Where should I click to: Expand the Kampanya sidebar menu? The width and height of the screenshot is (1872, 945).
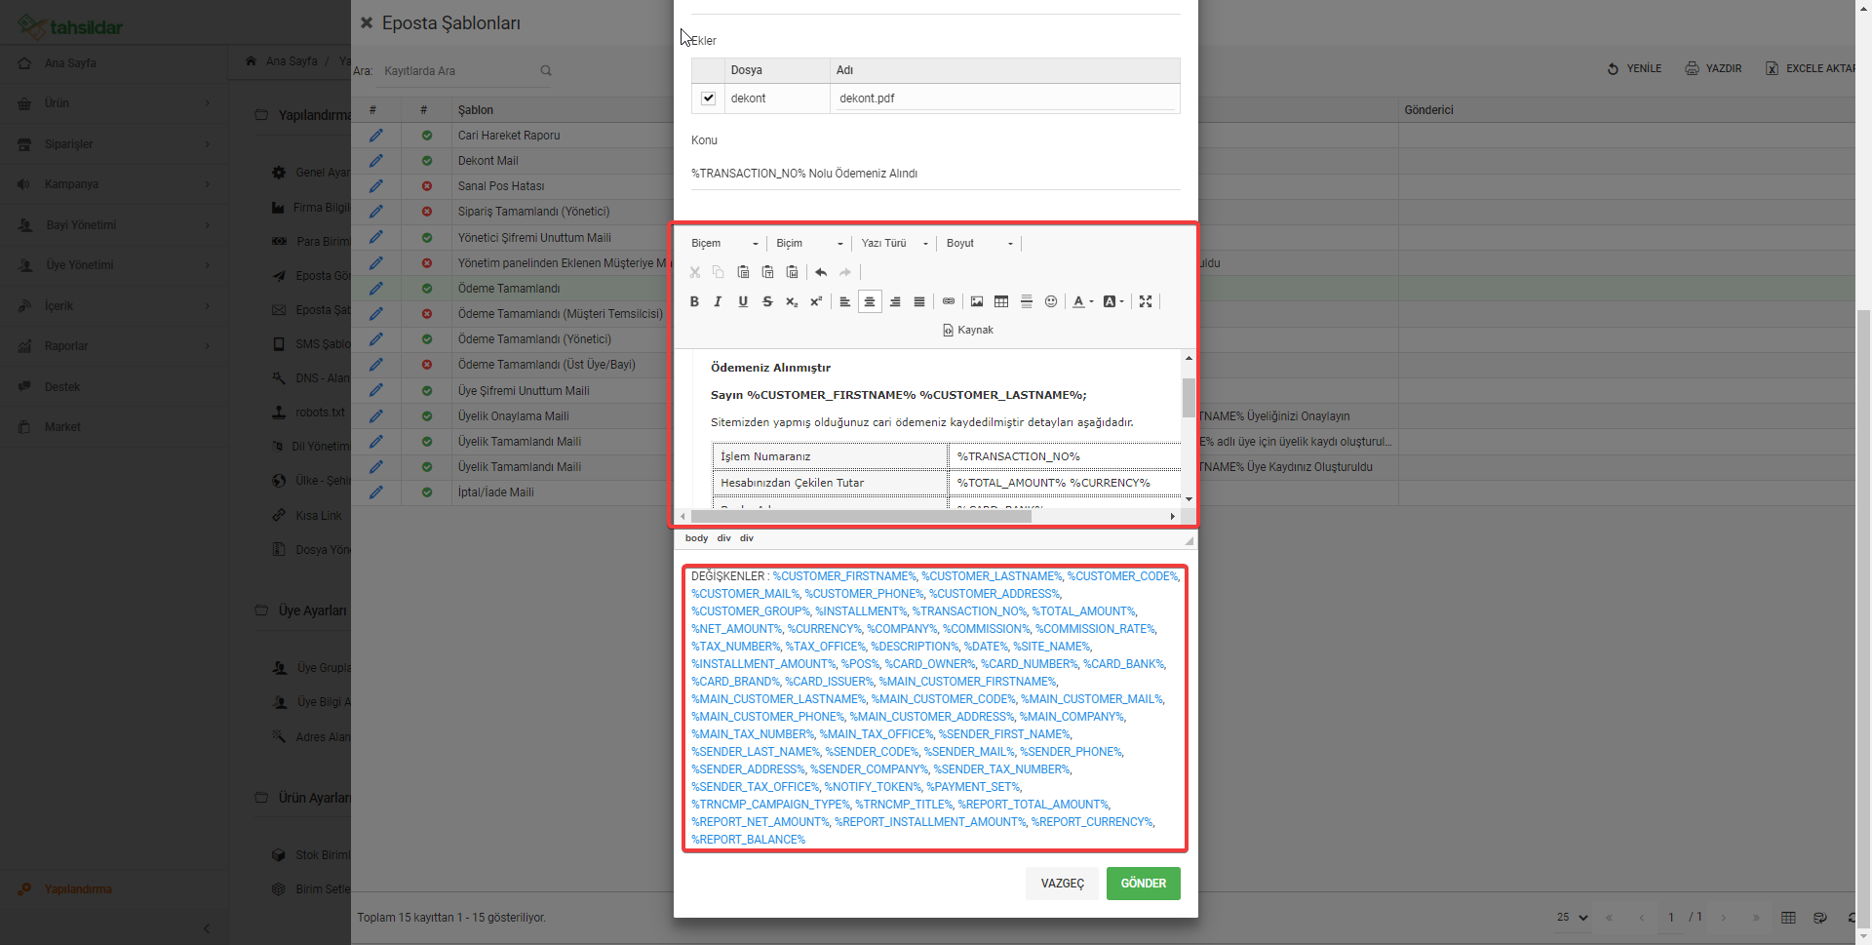(113, 184)
